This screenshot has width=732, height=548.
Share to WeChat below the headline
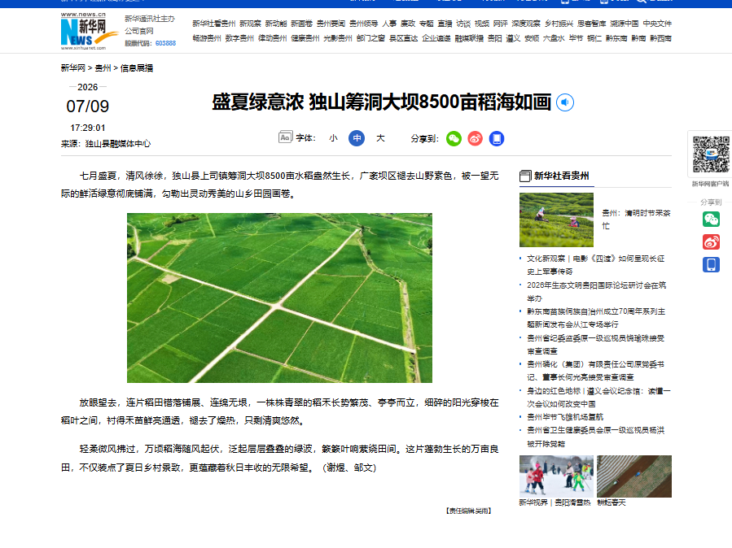pyautogui.click(x=454, y=138)
